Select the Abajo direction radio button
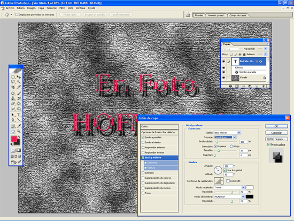This screenshot has width=294, height=221. pyautogui.click(x=231, y=146)
